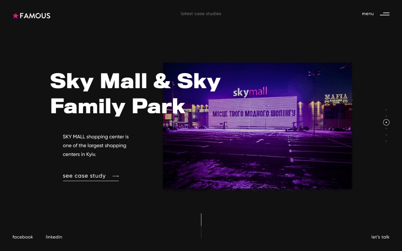This screenshot has height=251, width=402.
Task: Jump to the fifth pagination dot
Action: (386, 135)
